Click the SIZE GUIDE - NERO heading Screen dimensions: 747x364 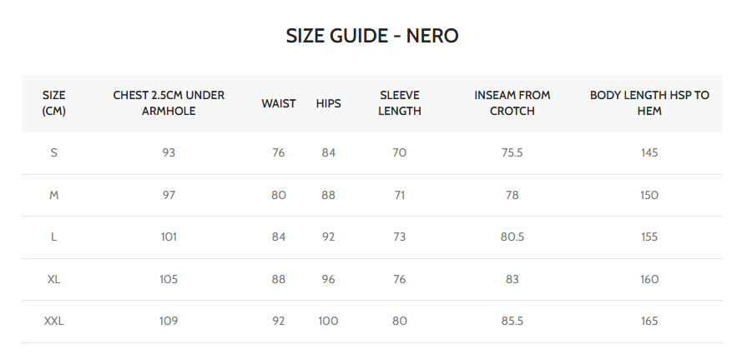click(x=372, y=36)
